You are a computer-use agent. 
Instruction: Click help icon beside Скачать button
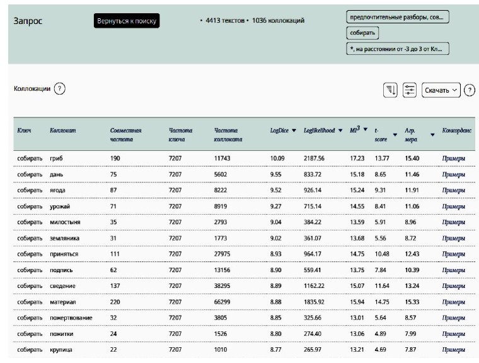tap(470, 90)
